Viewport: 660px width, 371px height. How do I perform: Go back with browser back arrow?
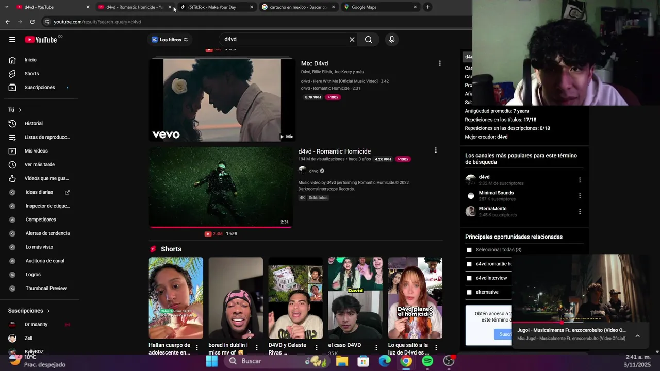click(x=7, y=22)
